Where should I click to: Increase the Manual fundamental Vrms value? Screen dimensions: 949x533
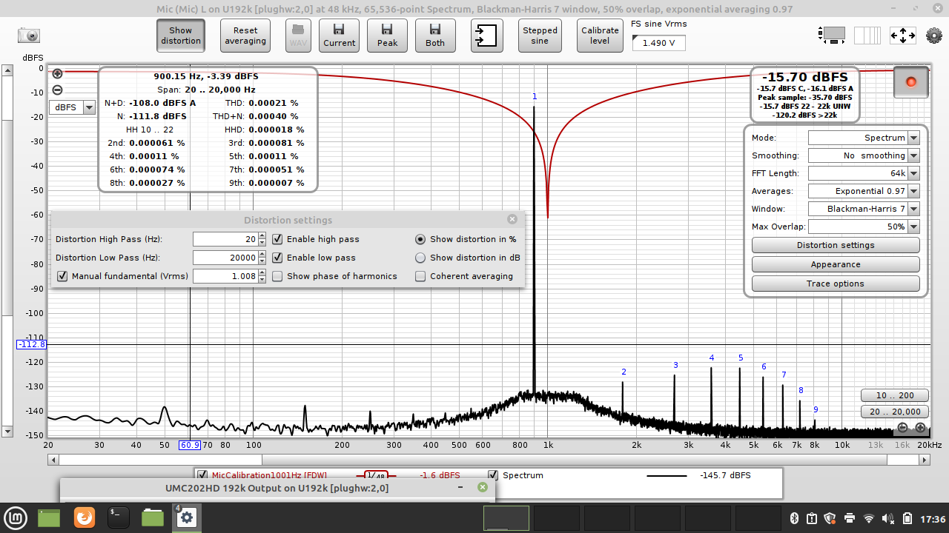[x=262, y=272]
